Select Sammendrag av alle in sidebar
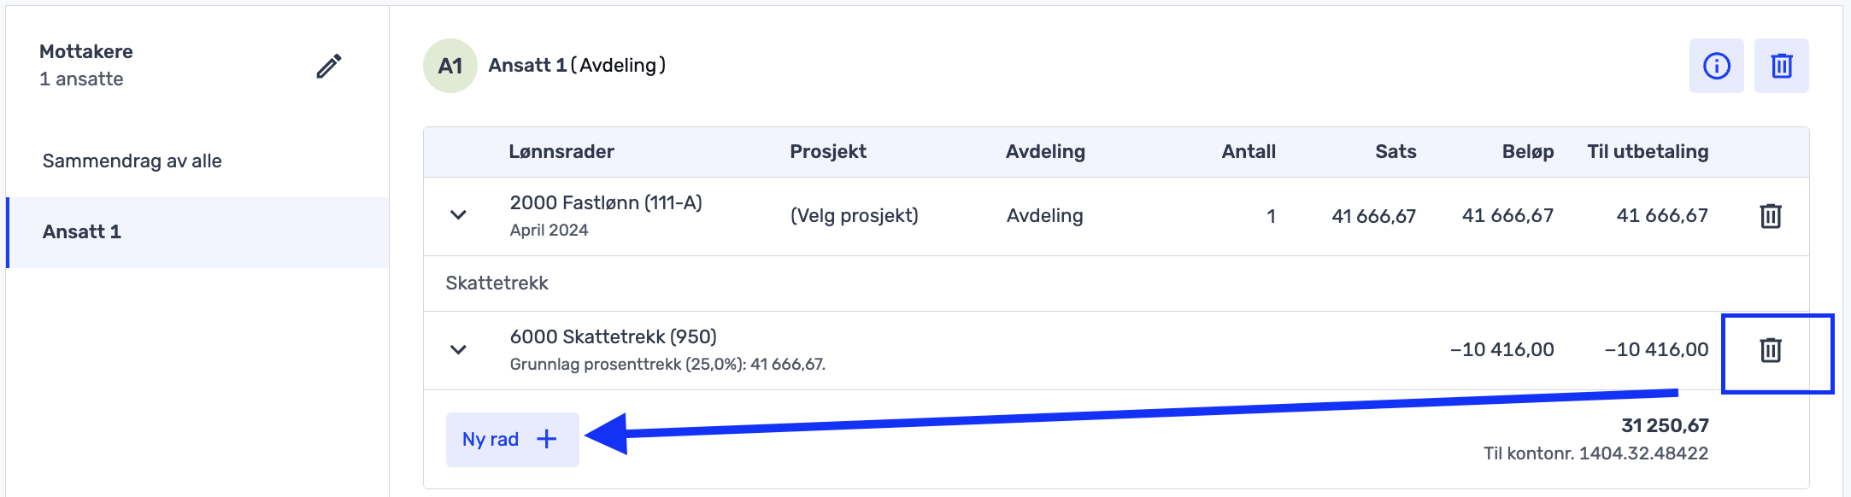1851x497 pixels. click(x=132, y=161)
